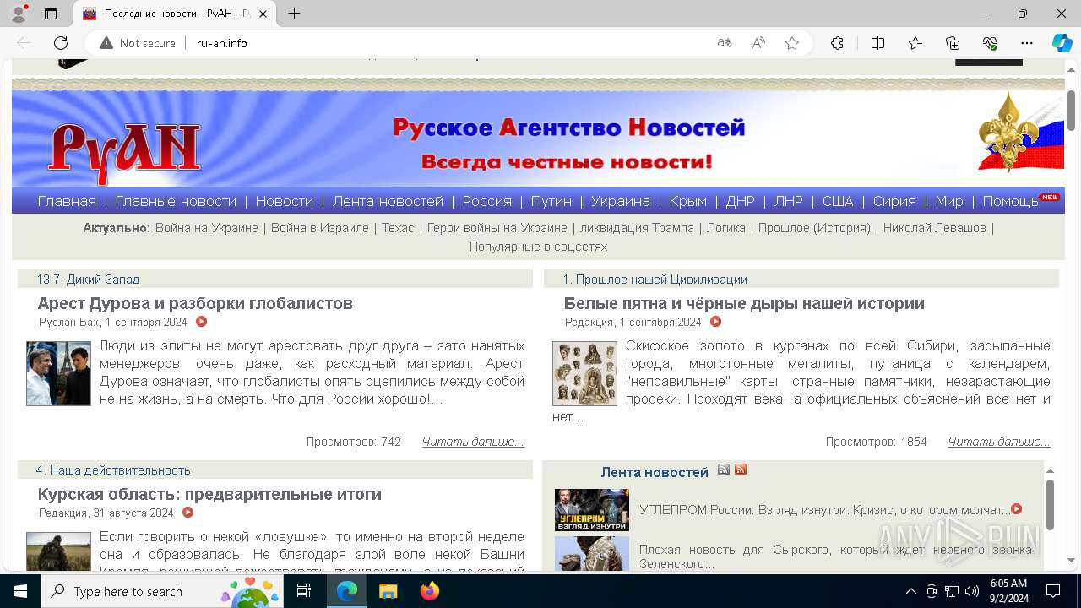Open the Помощь menu item
The image size is (1081, 608).
coord(1010,201)
